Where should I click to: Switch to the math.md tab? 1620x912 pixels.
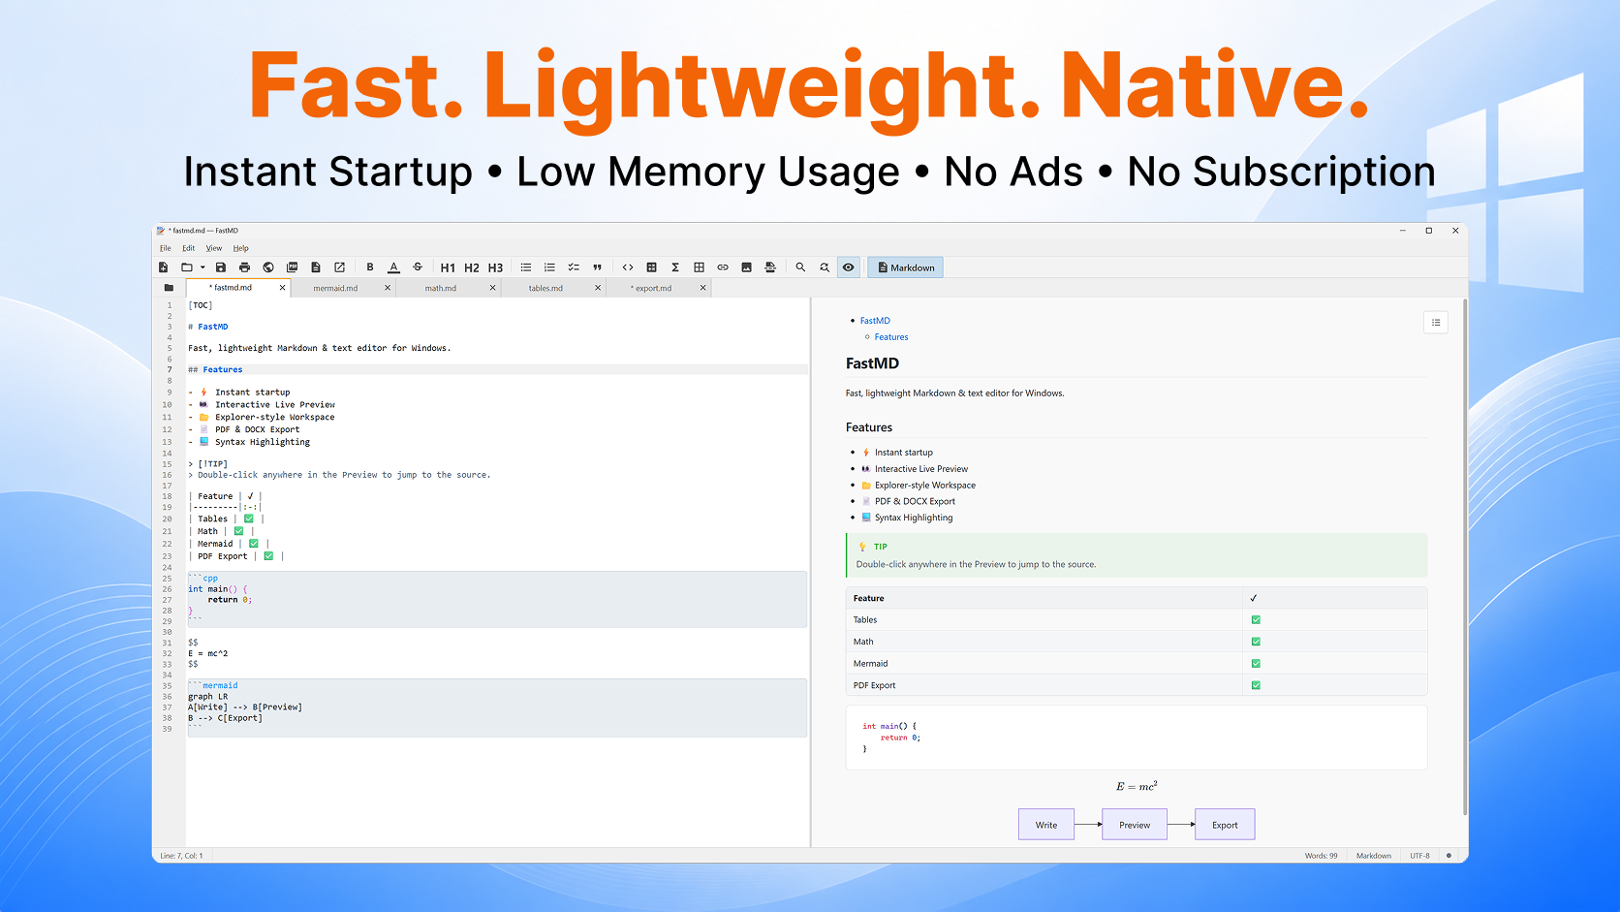click(440, 288)
